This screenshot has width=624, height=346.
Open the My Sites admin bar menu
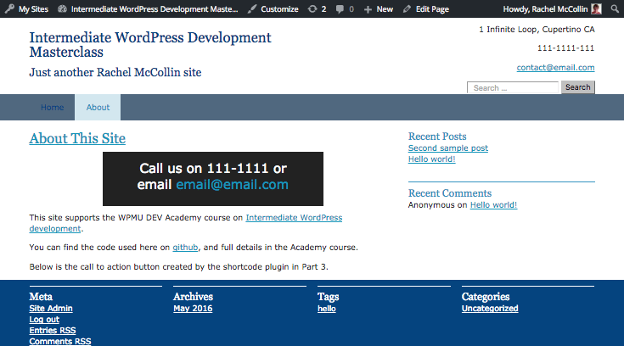(x=27, y=8)
